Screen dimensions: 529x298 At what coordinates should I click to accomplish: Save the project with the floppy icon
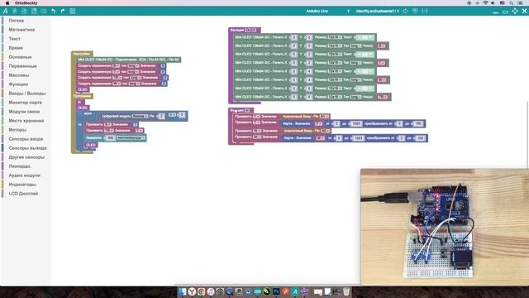click(x=34, y=11)
